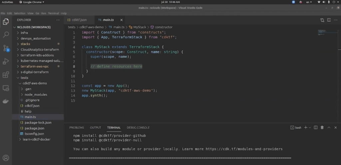Close the main.ts editor tab

pyautogui.click(x=121, y=20)
